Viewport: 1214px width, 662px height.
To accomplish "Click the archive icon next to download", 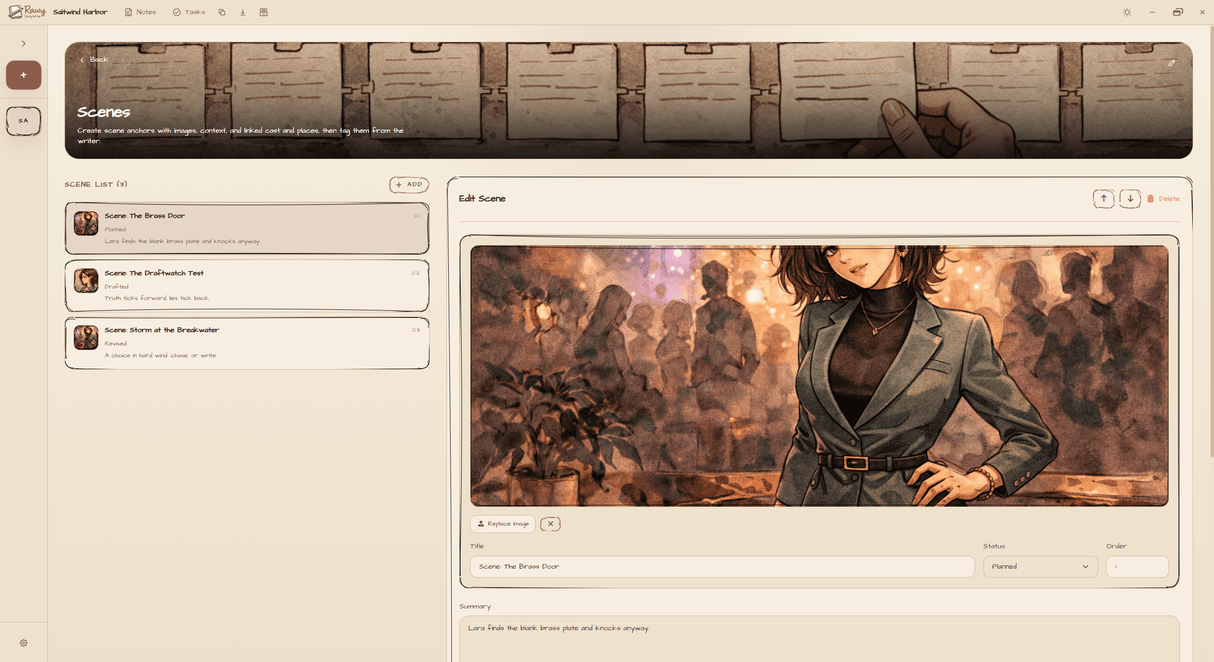I will [x=264, y=12].
